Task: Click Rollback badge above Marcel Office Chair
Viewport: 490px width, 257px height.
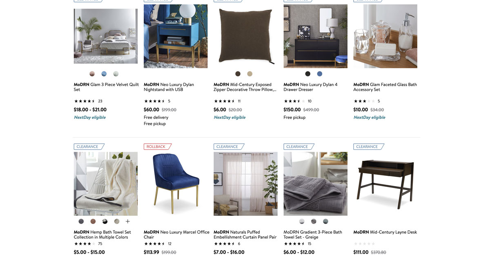Action: pyautogui.click(x=158, y=146)
